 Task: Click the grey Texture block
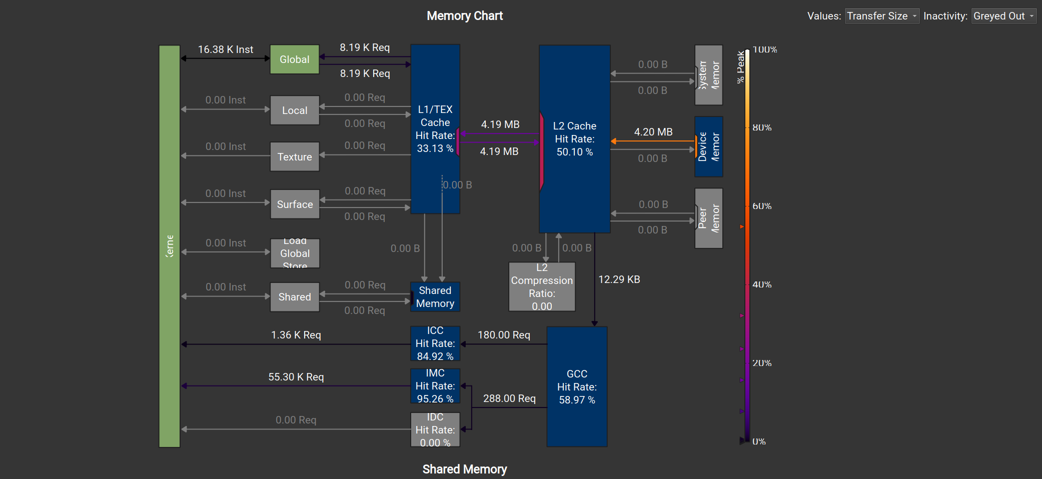click(x=295, y=157)
